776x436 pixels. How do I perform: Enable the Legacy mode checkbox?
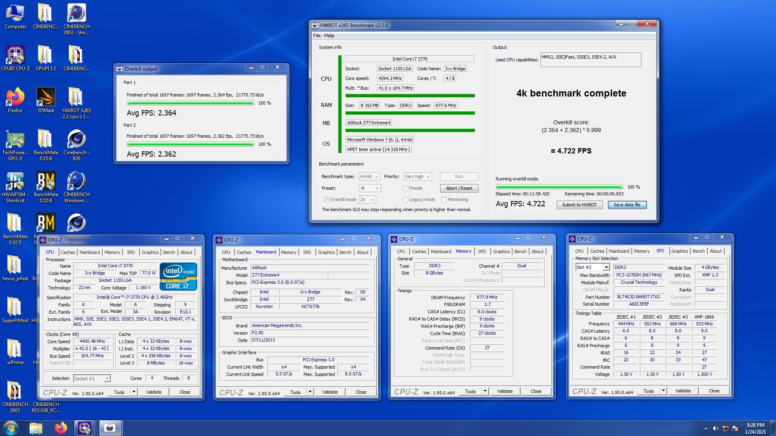tap(405, 199)
